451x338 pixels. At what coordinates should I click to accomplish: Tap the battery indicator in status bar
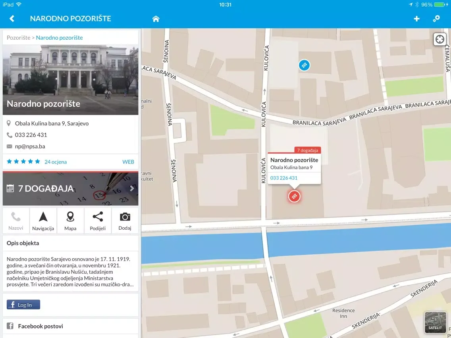(x=439, y=5)
